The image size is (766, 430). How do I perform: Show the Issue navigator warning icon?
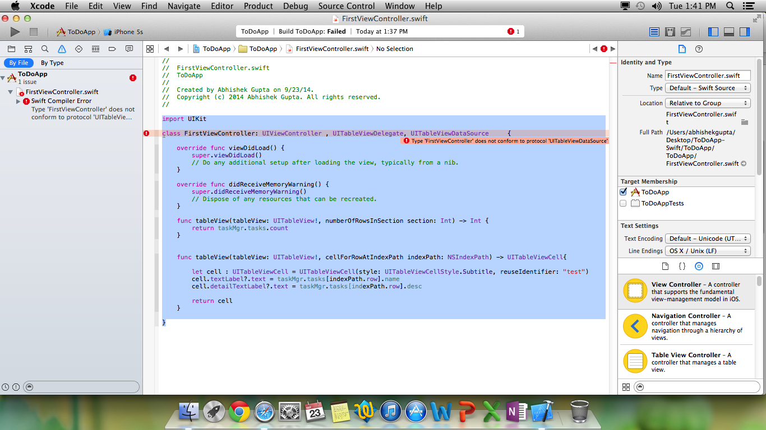[x=62, y=49]
